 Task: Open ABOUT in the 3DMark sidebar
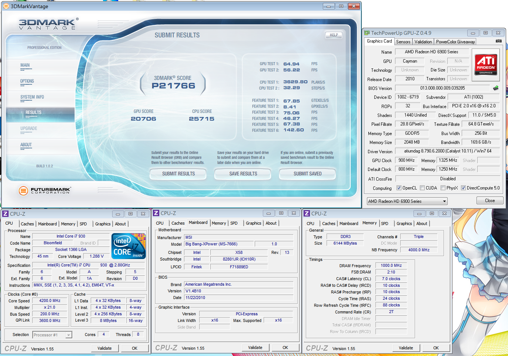pyautogui.click(x=26, y=145)
